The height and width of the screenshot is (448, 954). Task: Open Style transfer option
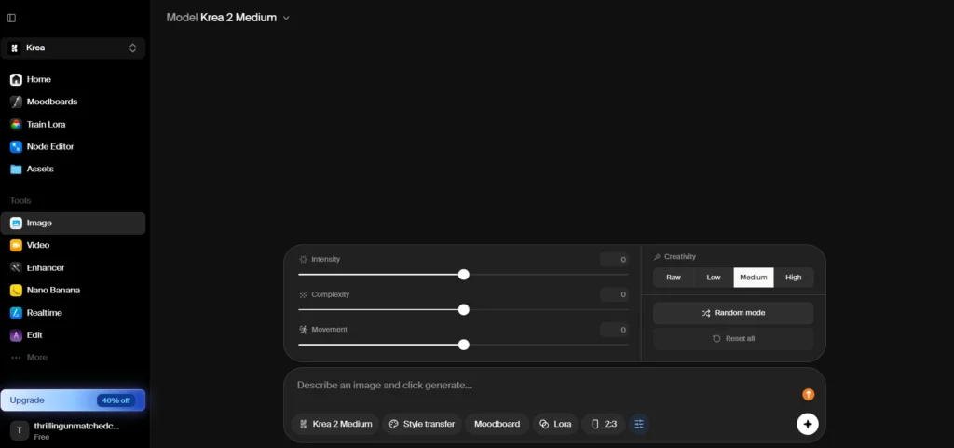click(x=422, y=425)
